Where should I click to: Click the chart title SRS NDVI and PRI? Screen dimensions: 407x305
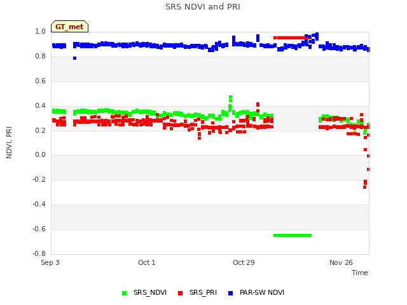pyautogui.click(x=203, y=7)
